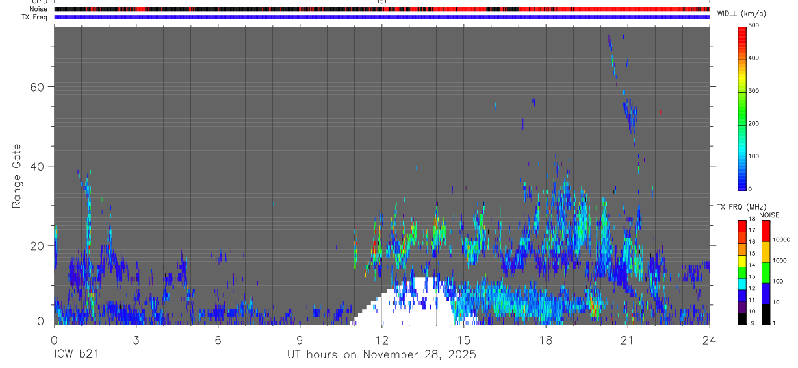Select the orange NOISE legend block 1000-10000
Viewport: 798px width, 368px height.
click(766, 252)
